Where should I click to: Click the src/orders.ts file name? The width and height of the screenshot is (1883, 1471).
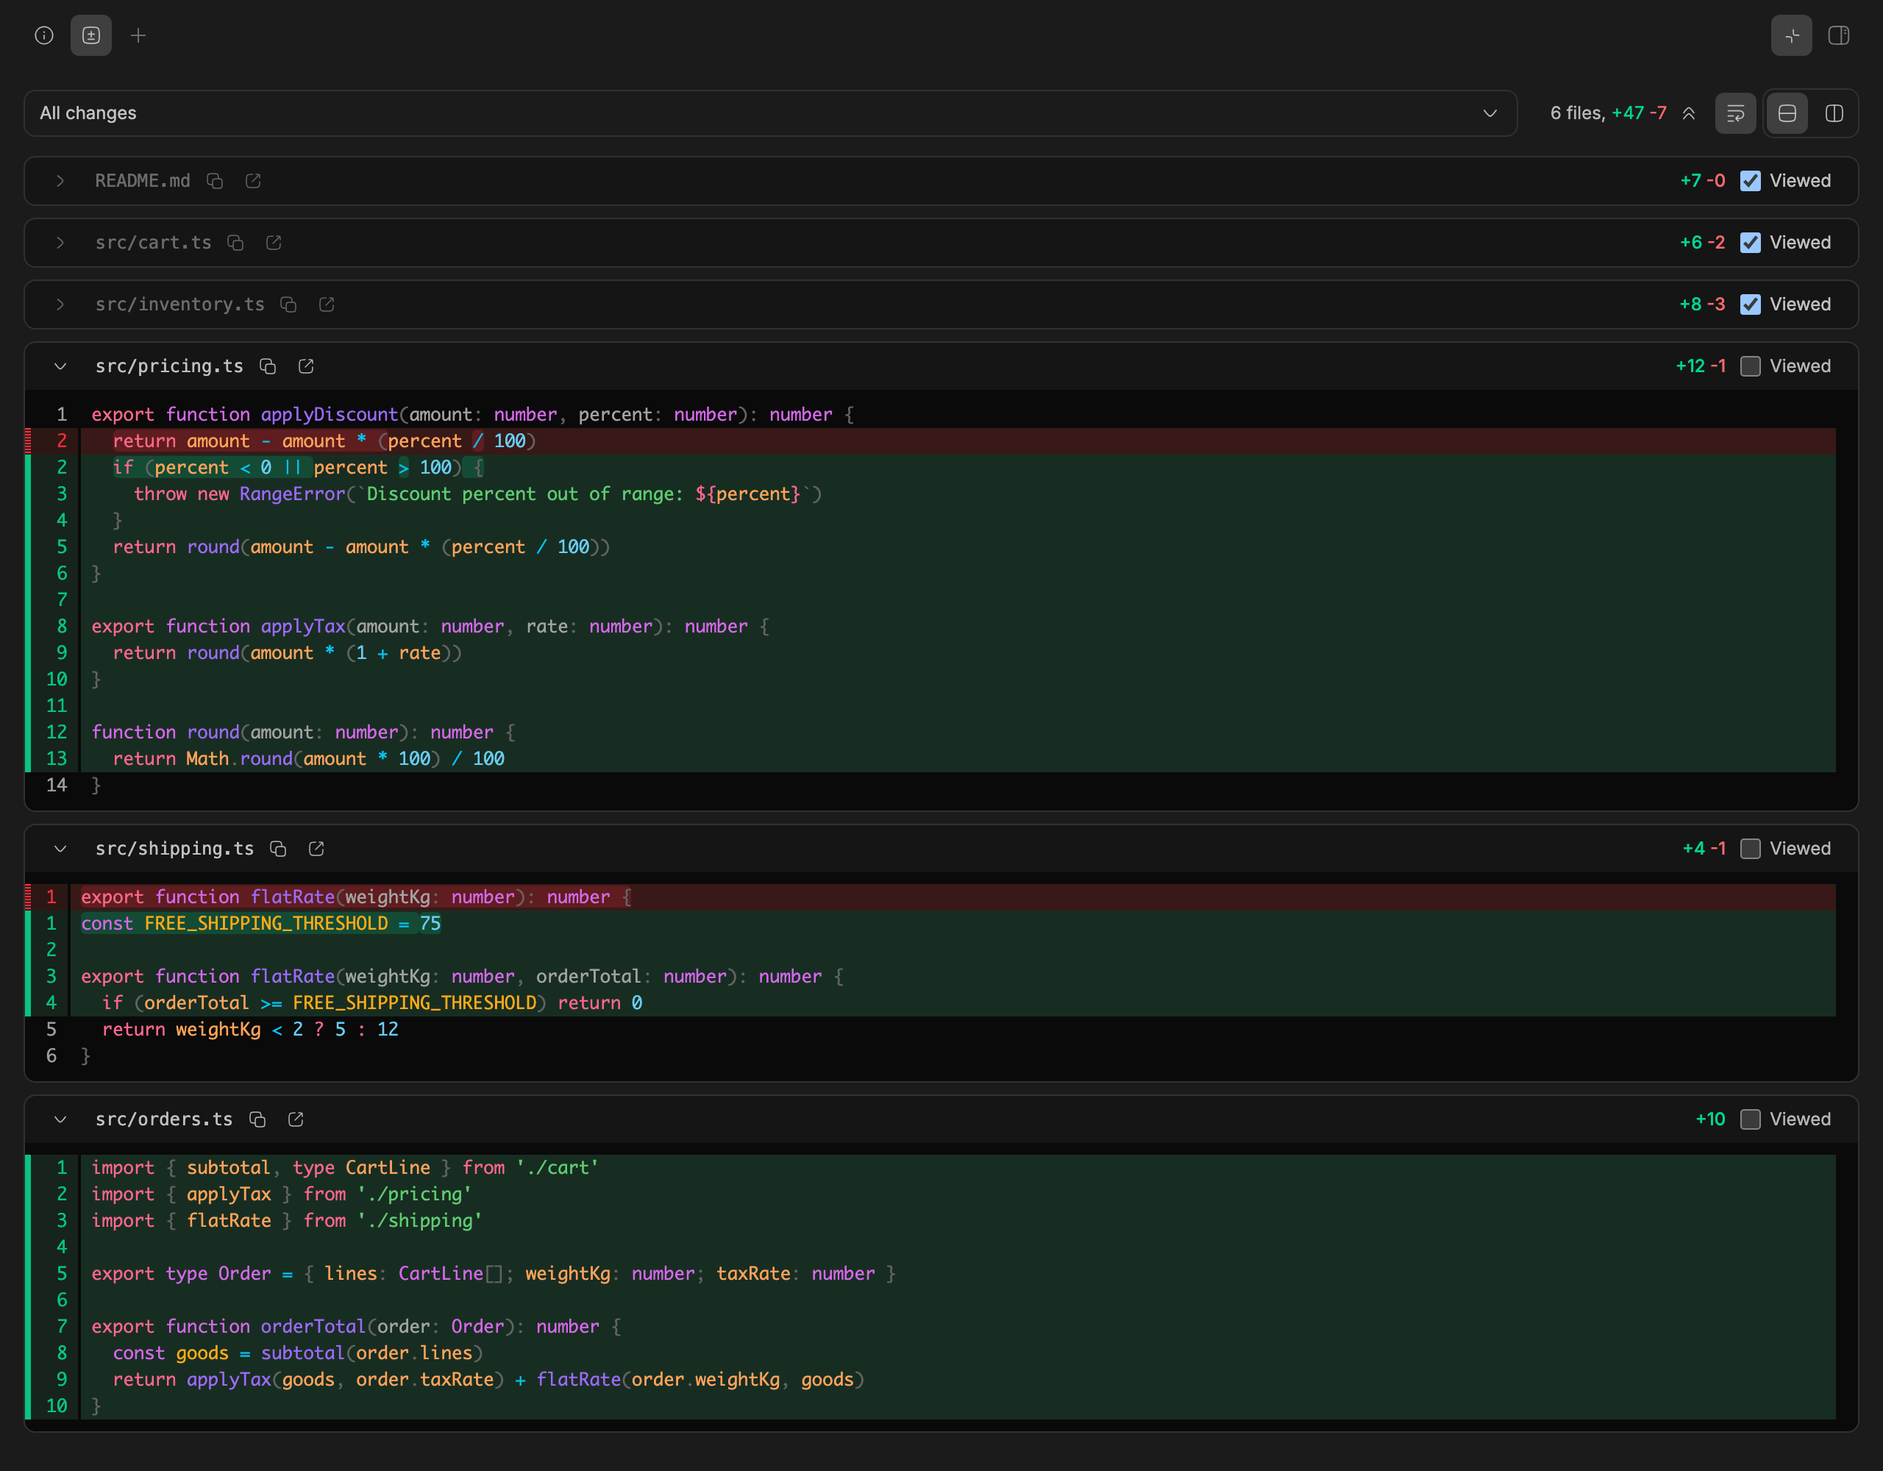click(x=164, y=1119)
